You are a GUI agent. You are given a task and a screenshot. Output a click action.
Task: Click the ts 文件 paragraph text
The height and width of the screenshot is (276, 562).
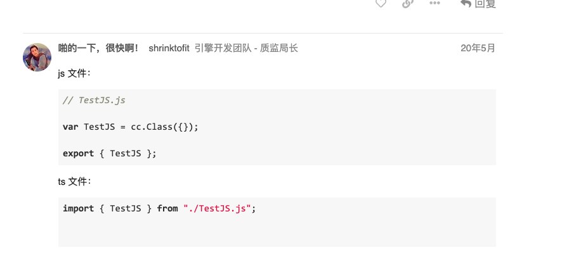[x=74, y=182]
